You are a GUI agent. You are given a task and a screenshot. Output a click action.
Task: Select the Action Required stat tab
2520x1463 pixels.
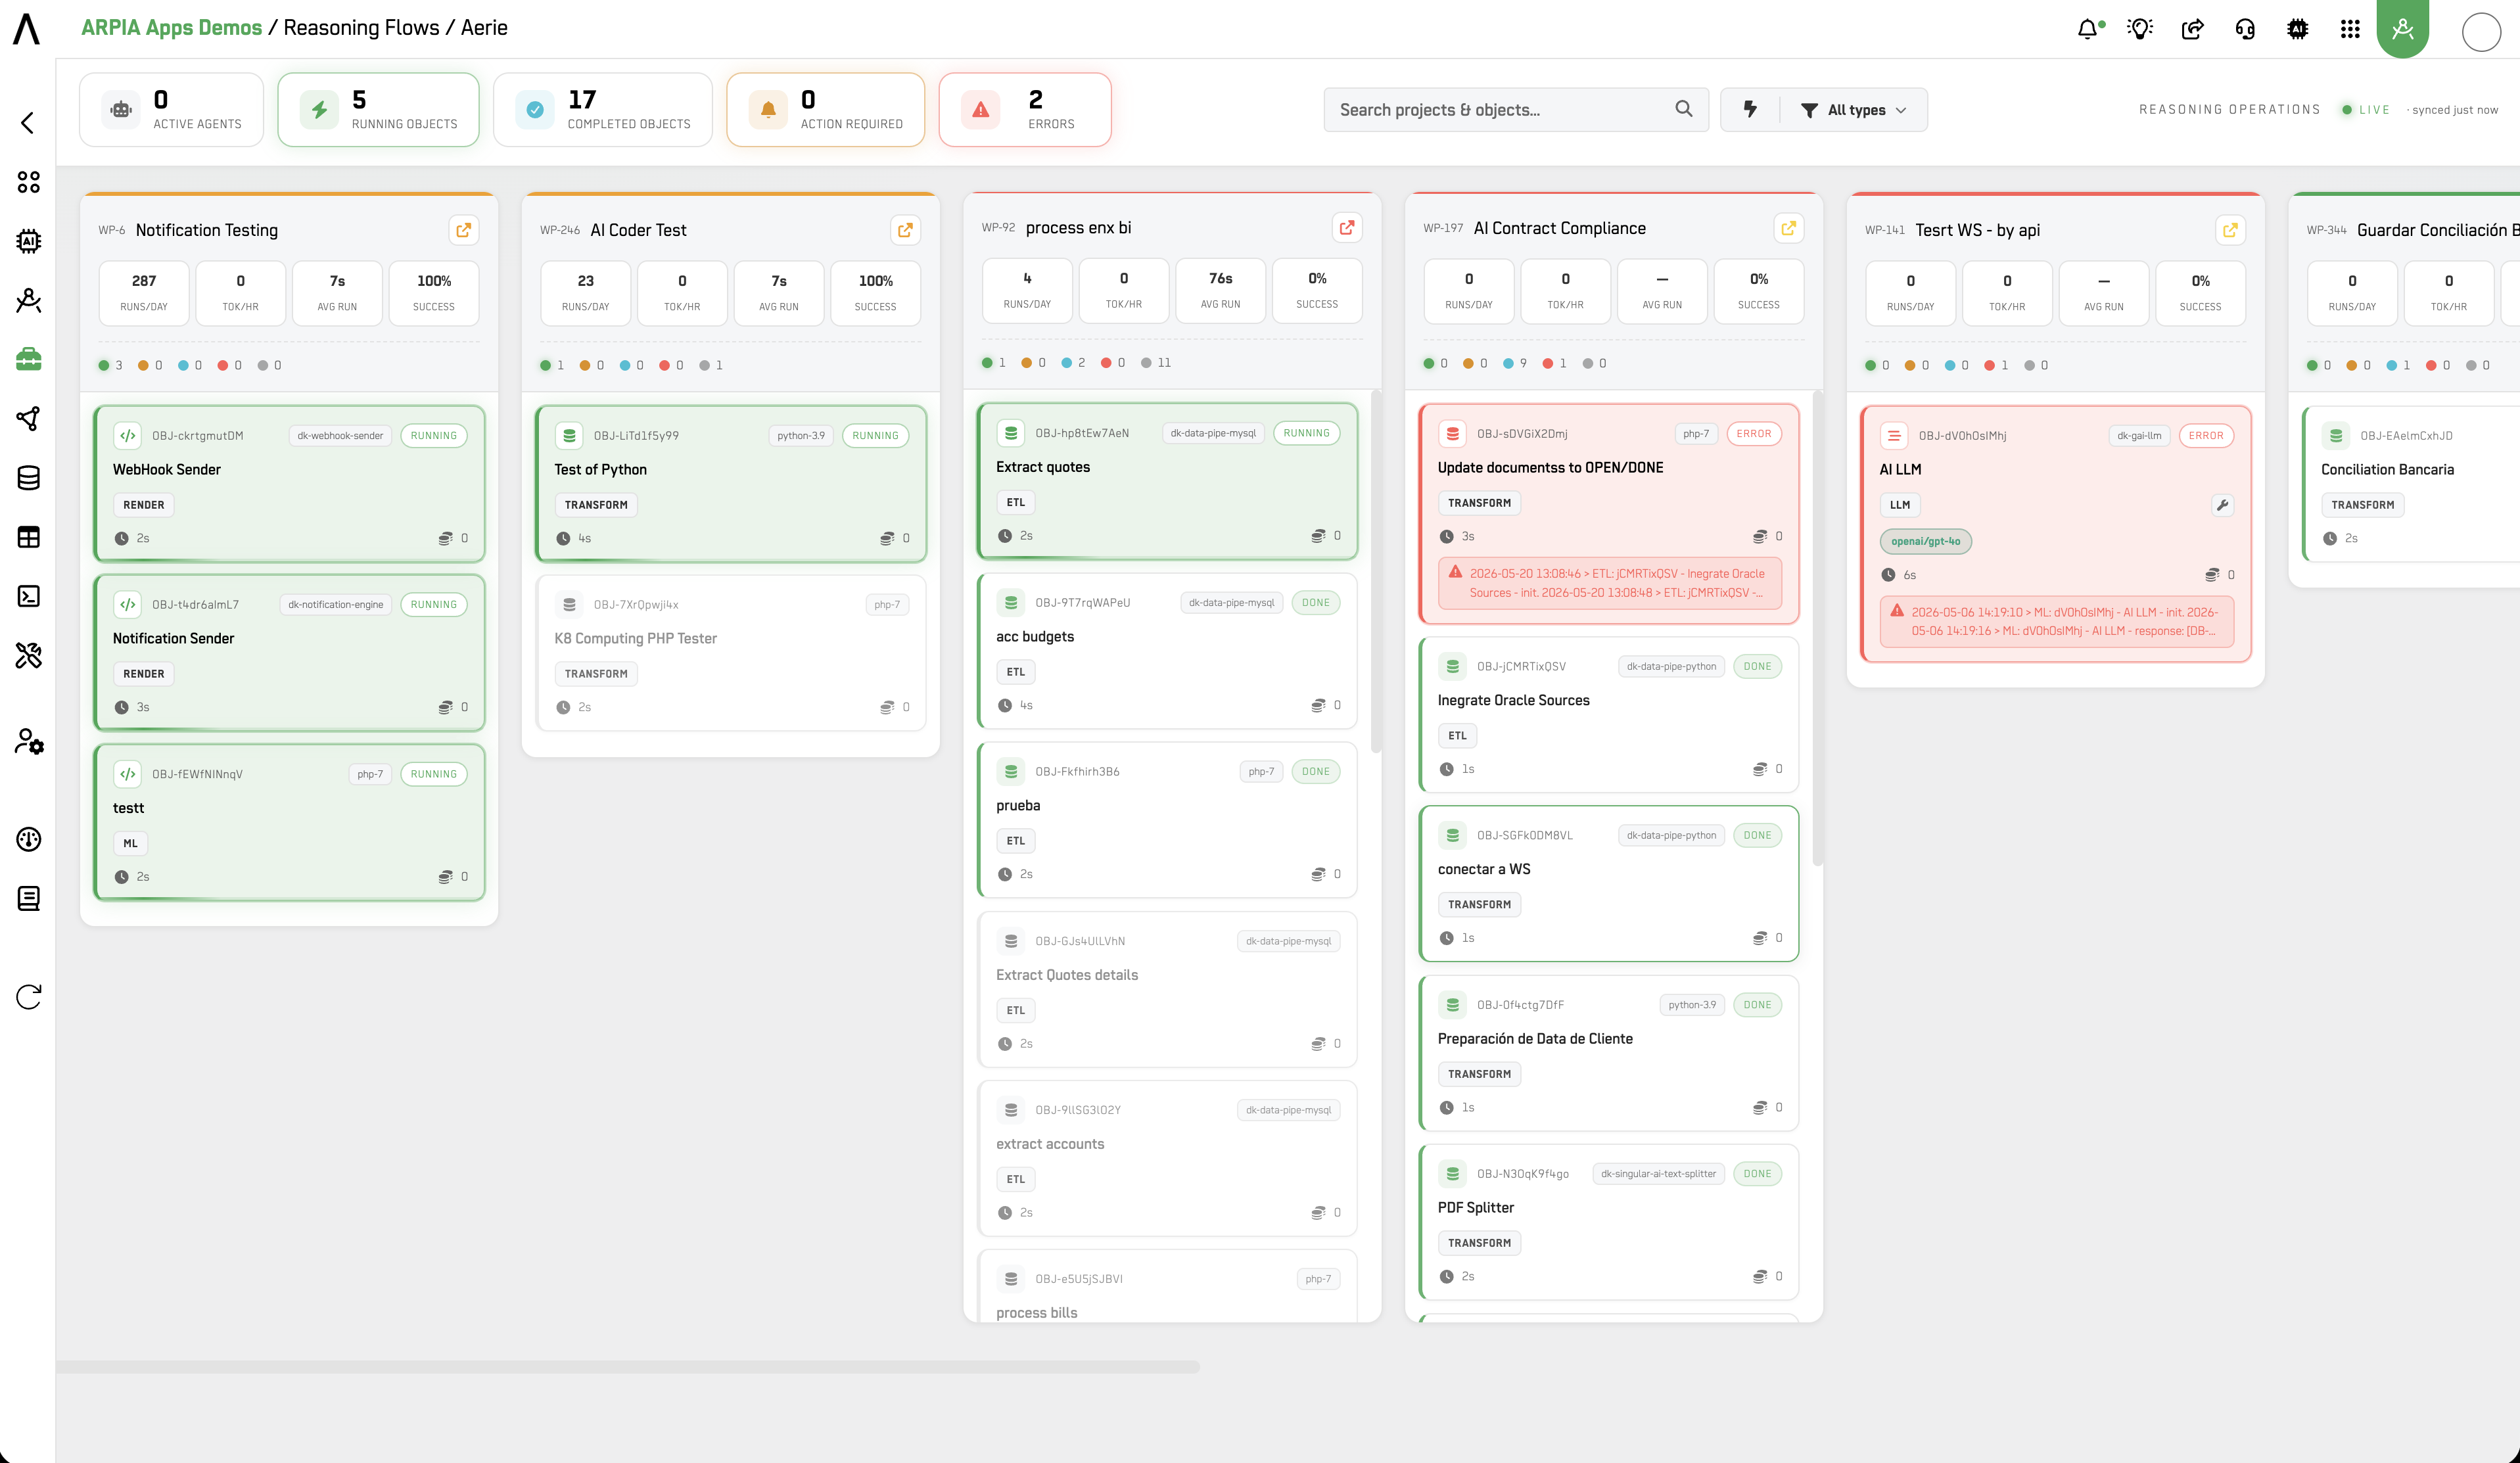pyautogui.click(x=826, y=110)
